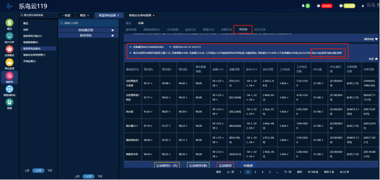Click the 记录波形(一次) button
The height and width of the screenshot is (180, 380).
pos(167,166)
